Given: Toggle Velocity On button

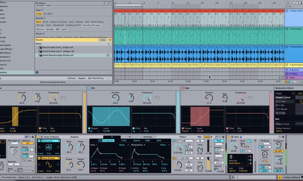Looking at the screenshot, I should point(28,143).
